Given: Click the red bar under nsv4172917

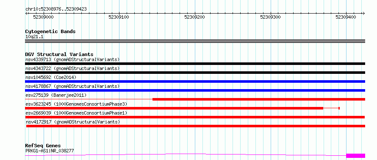Looking at the screenshot, I should 196,126.
